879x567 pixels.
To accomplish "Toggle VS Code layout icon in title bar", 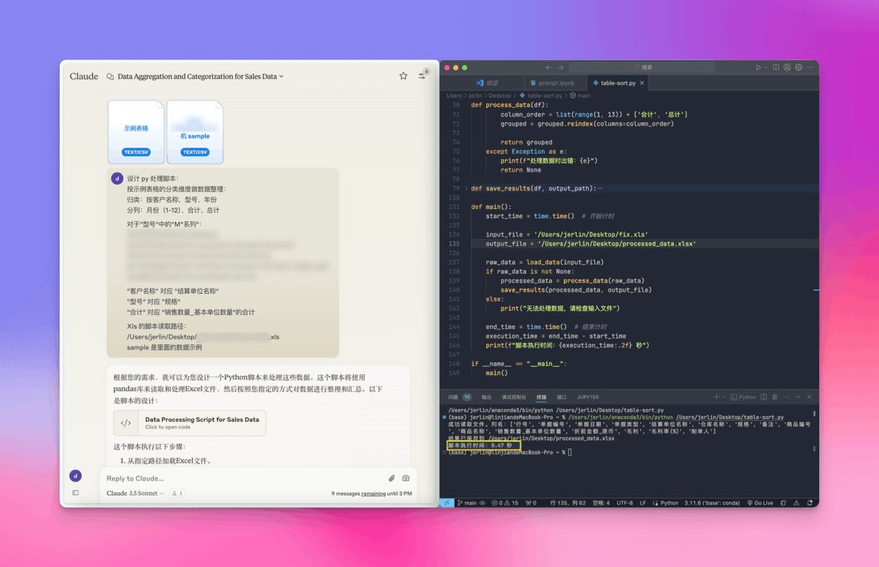I will click(776, 67).
